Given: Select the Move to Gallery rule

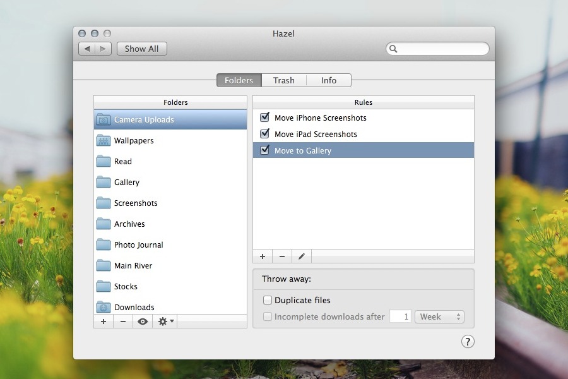Looking at the screenshot, I should tap(303, 151).
